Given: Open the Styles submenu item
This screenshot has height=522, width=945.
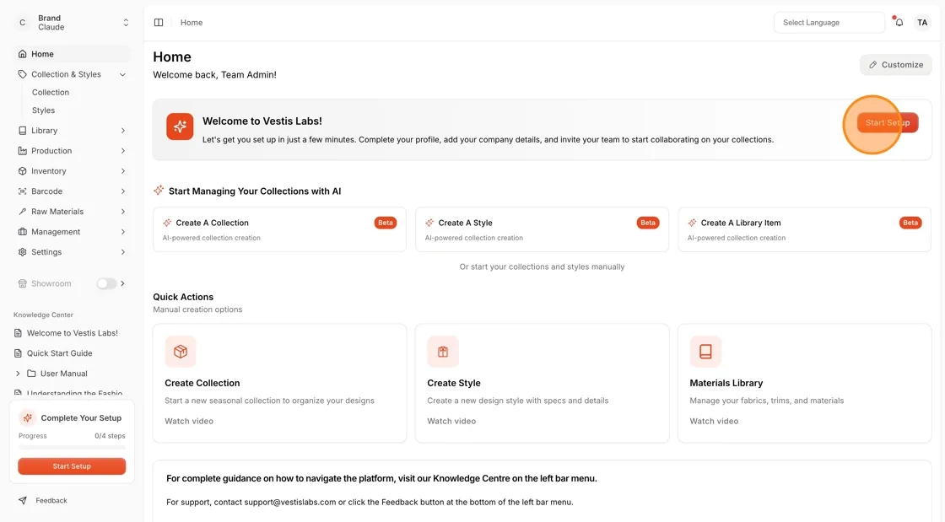Looking at the screenshot, I should tap(43, 110).
